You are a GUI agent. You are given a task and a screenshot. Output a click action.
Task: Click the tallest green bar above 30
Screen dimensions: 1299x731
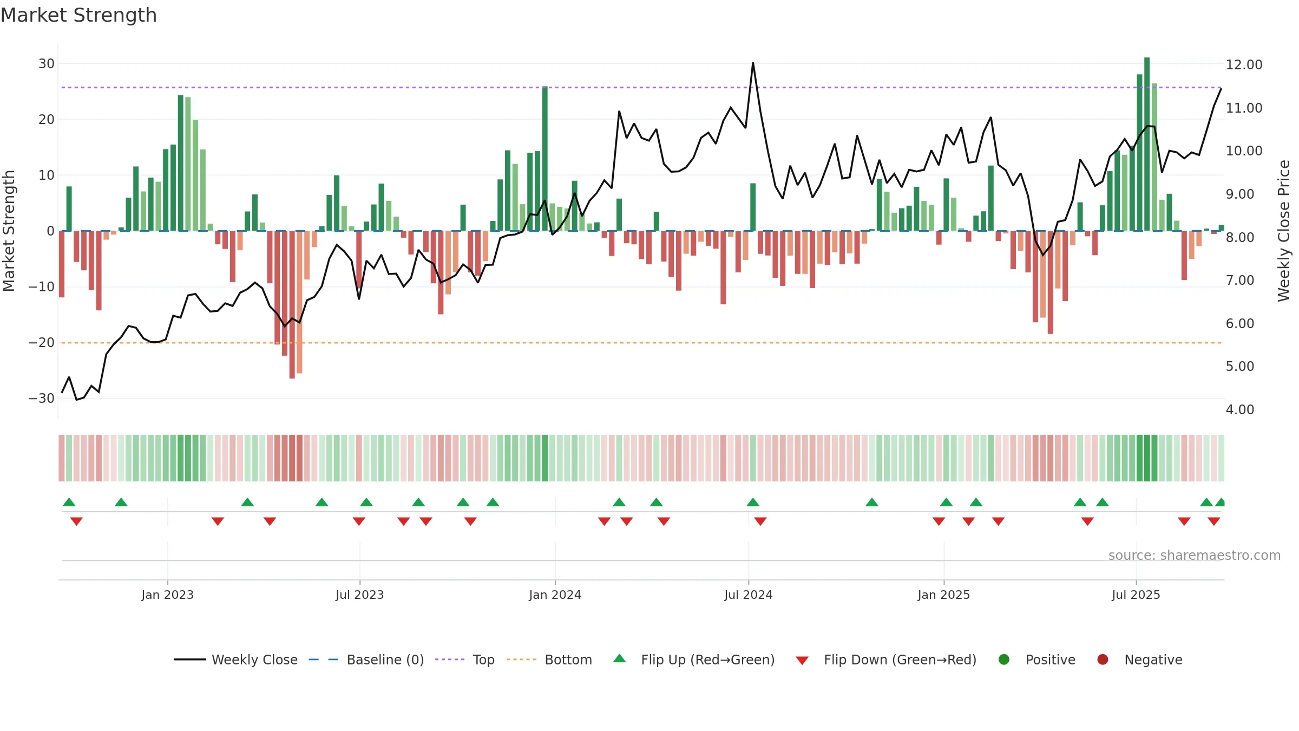click(x=1147, y=144)
